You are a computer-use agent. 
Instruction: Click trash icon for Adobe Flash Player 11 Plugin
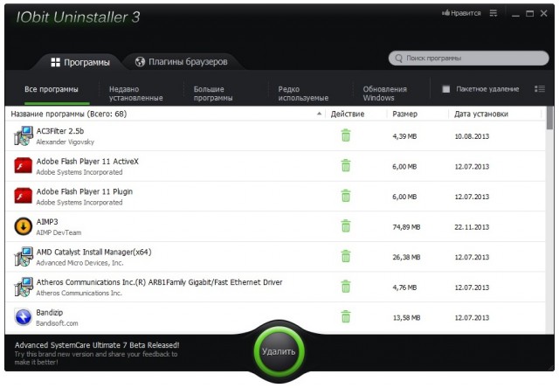tap(346, 196)
